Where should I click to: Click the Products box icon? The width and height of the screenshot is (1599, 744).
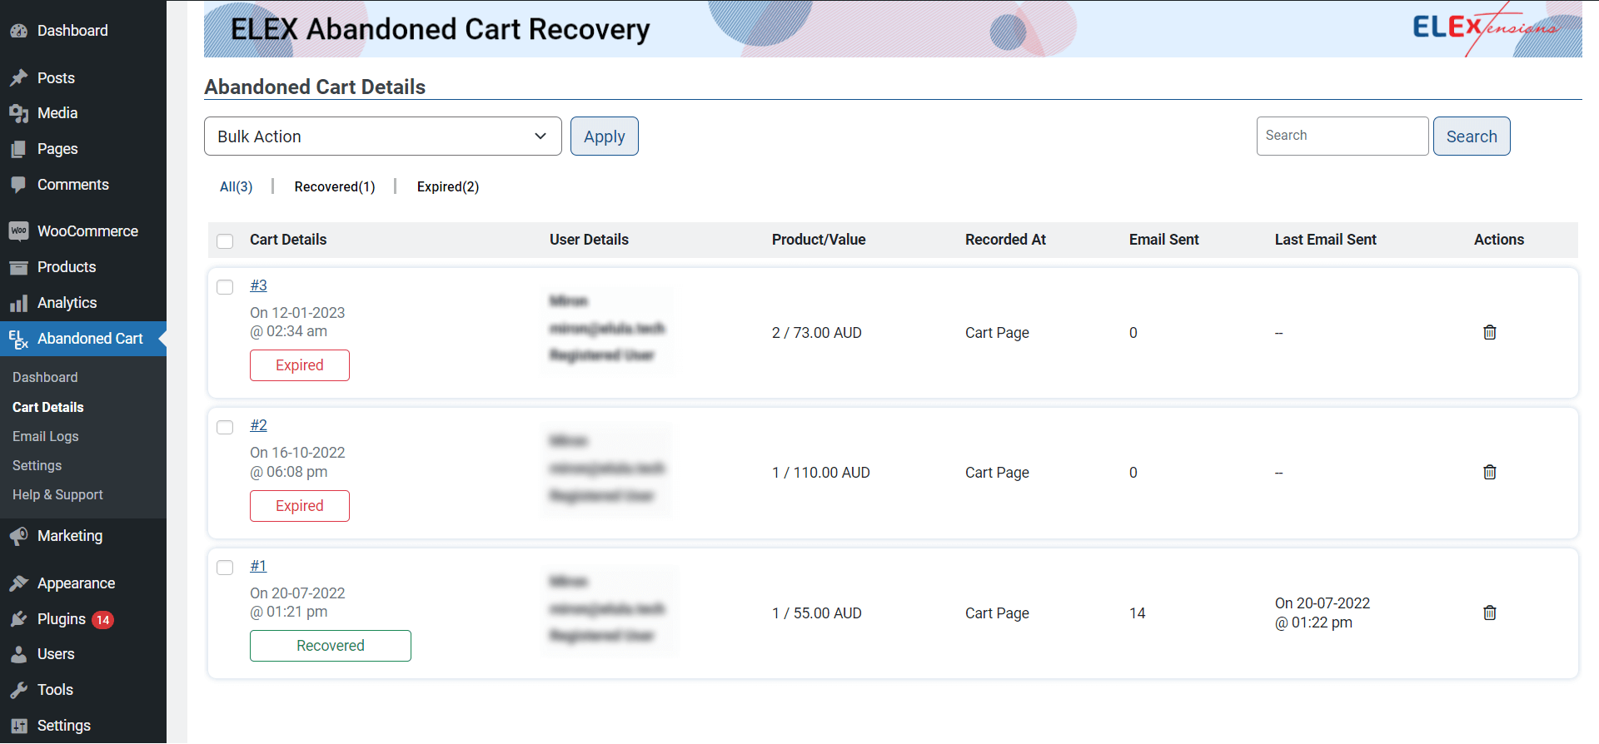pyautogui.click(x=18, y=267)
